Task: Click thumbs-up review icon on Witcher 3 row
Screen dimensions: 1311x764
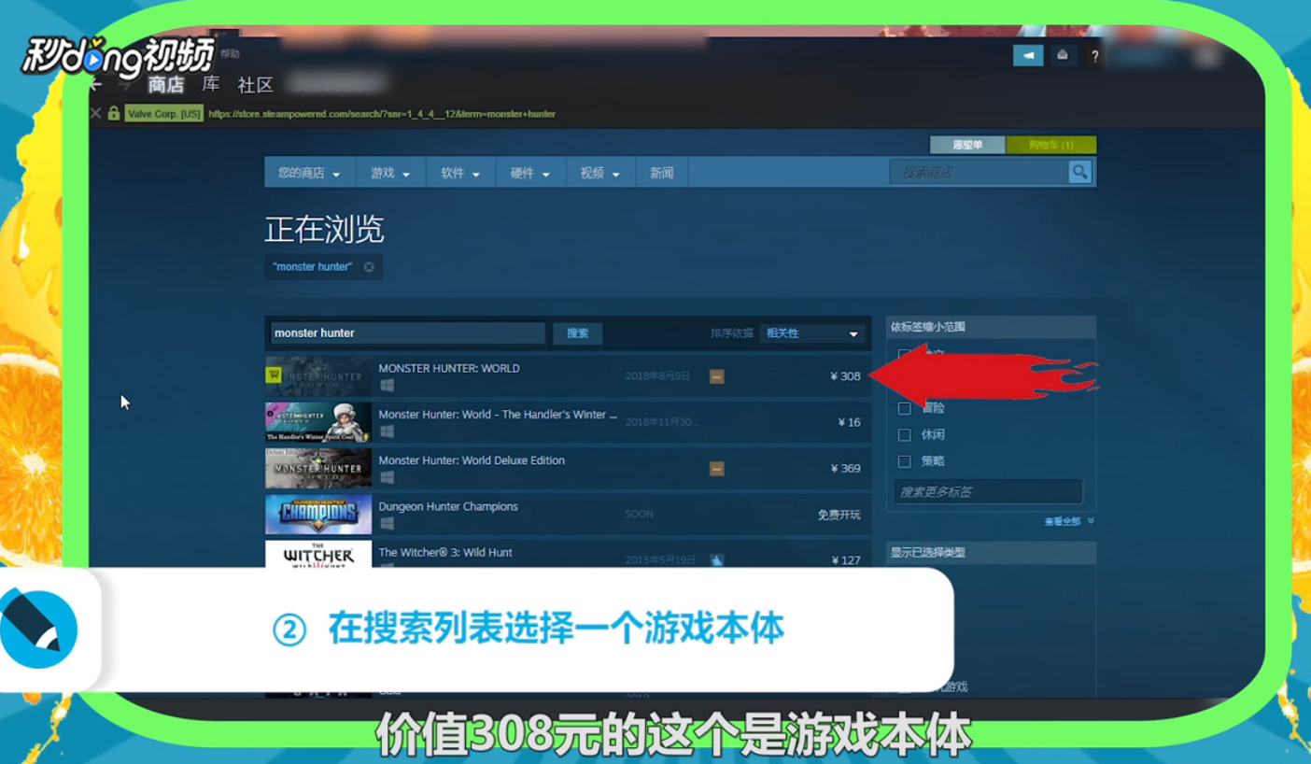Action: click(716, 560)
